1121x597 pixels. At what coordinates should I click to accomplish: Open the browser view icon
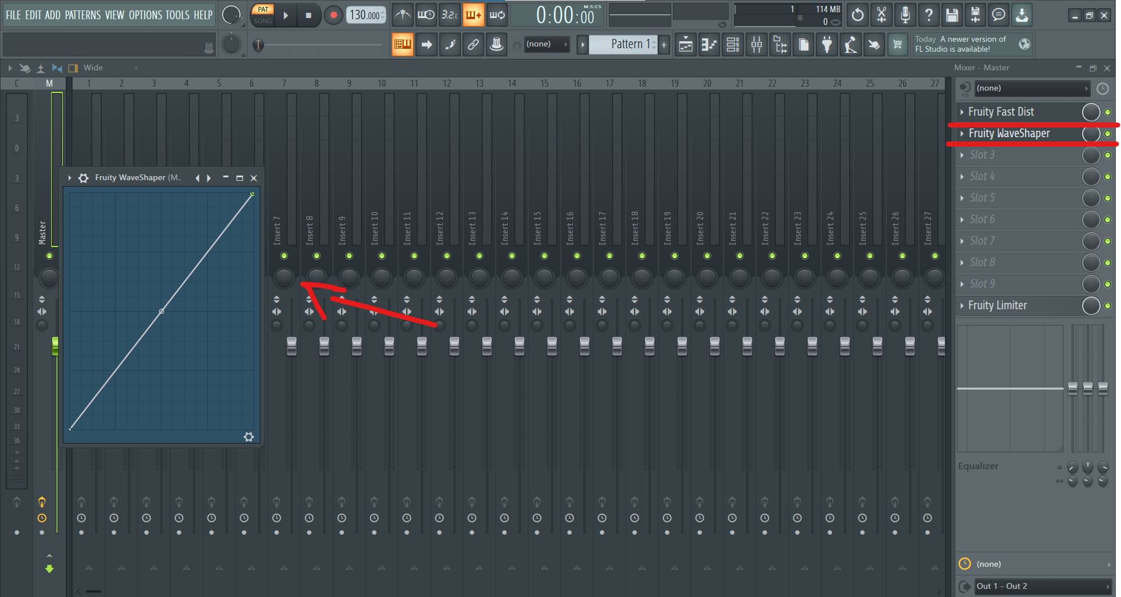(x=780, y=44)
